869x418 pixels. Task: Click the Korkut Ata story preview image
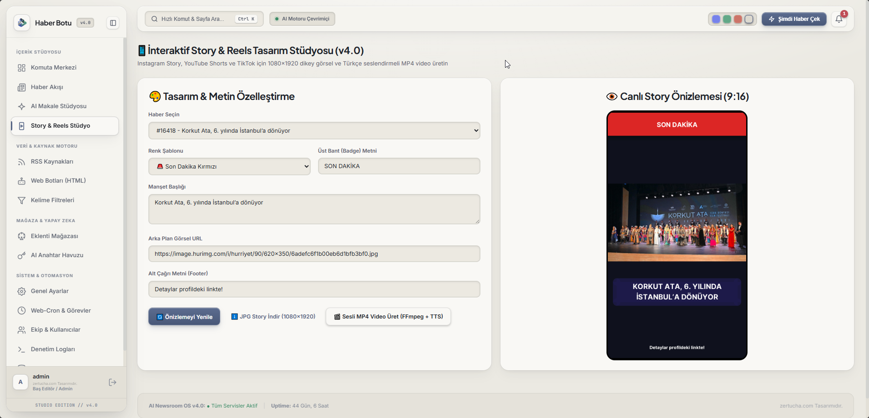[677, 223]
